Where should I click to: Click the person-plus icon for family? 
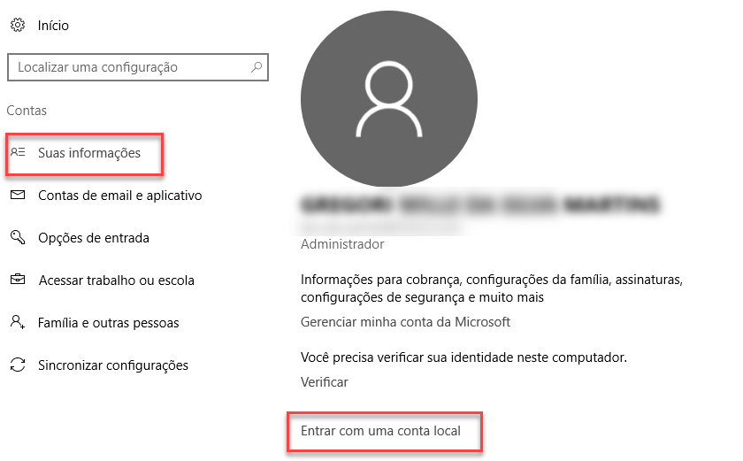pyautogui.click(x=18, y=322)
